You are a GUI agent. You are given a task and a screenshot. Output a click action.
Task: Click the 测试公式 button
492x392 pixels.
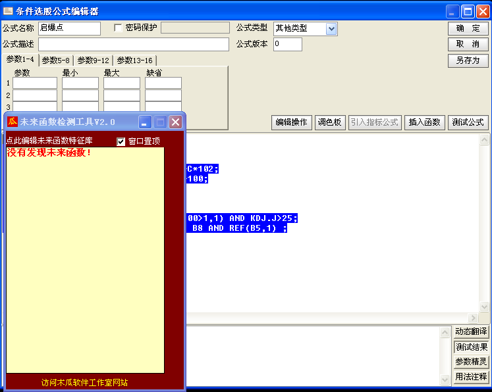(x=468, y=122)
